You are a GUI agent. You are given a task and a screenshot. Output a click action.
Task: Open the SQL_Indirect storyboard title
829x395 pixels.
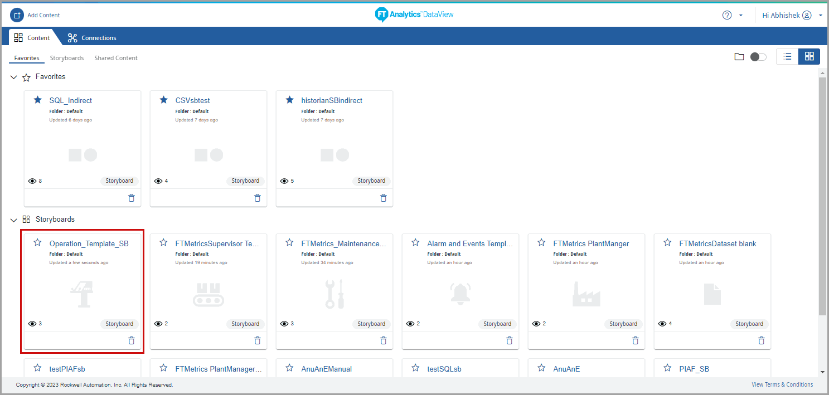(x=71, y=101)
